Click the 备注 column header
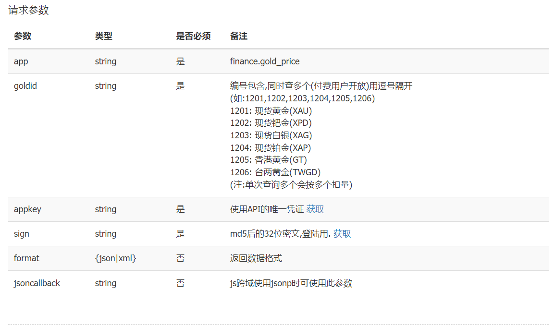 click(238, 36)
